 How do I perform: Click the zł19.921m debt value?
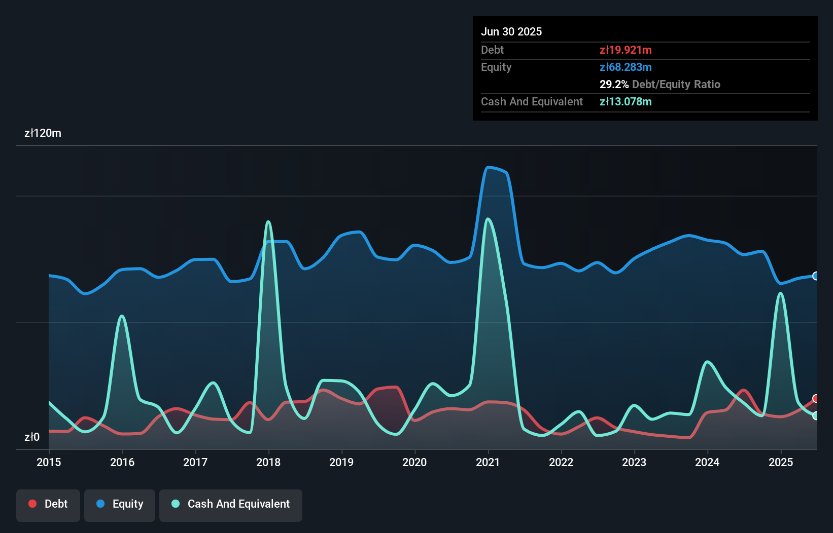(626, 50)
